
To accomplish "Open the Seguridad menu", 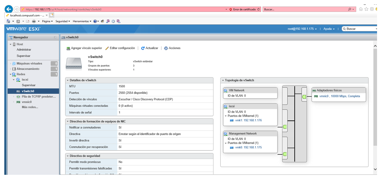I will pyautogui.click(x=62, y=21).
